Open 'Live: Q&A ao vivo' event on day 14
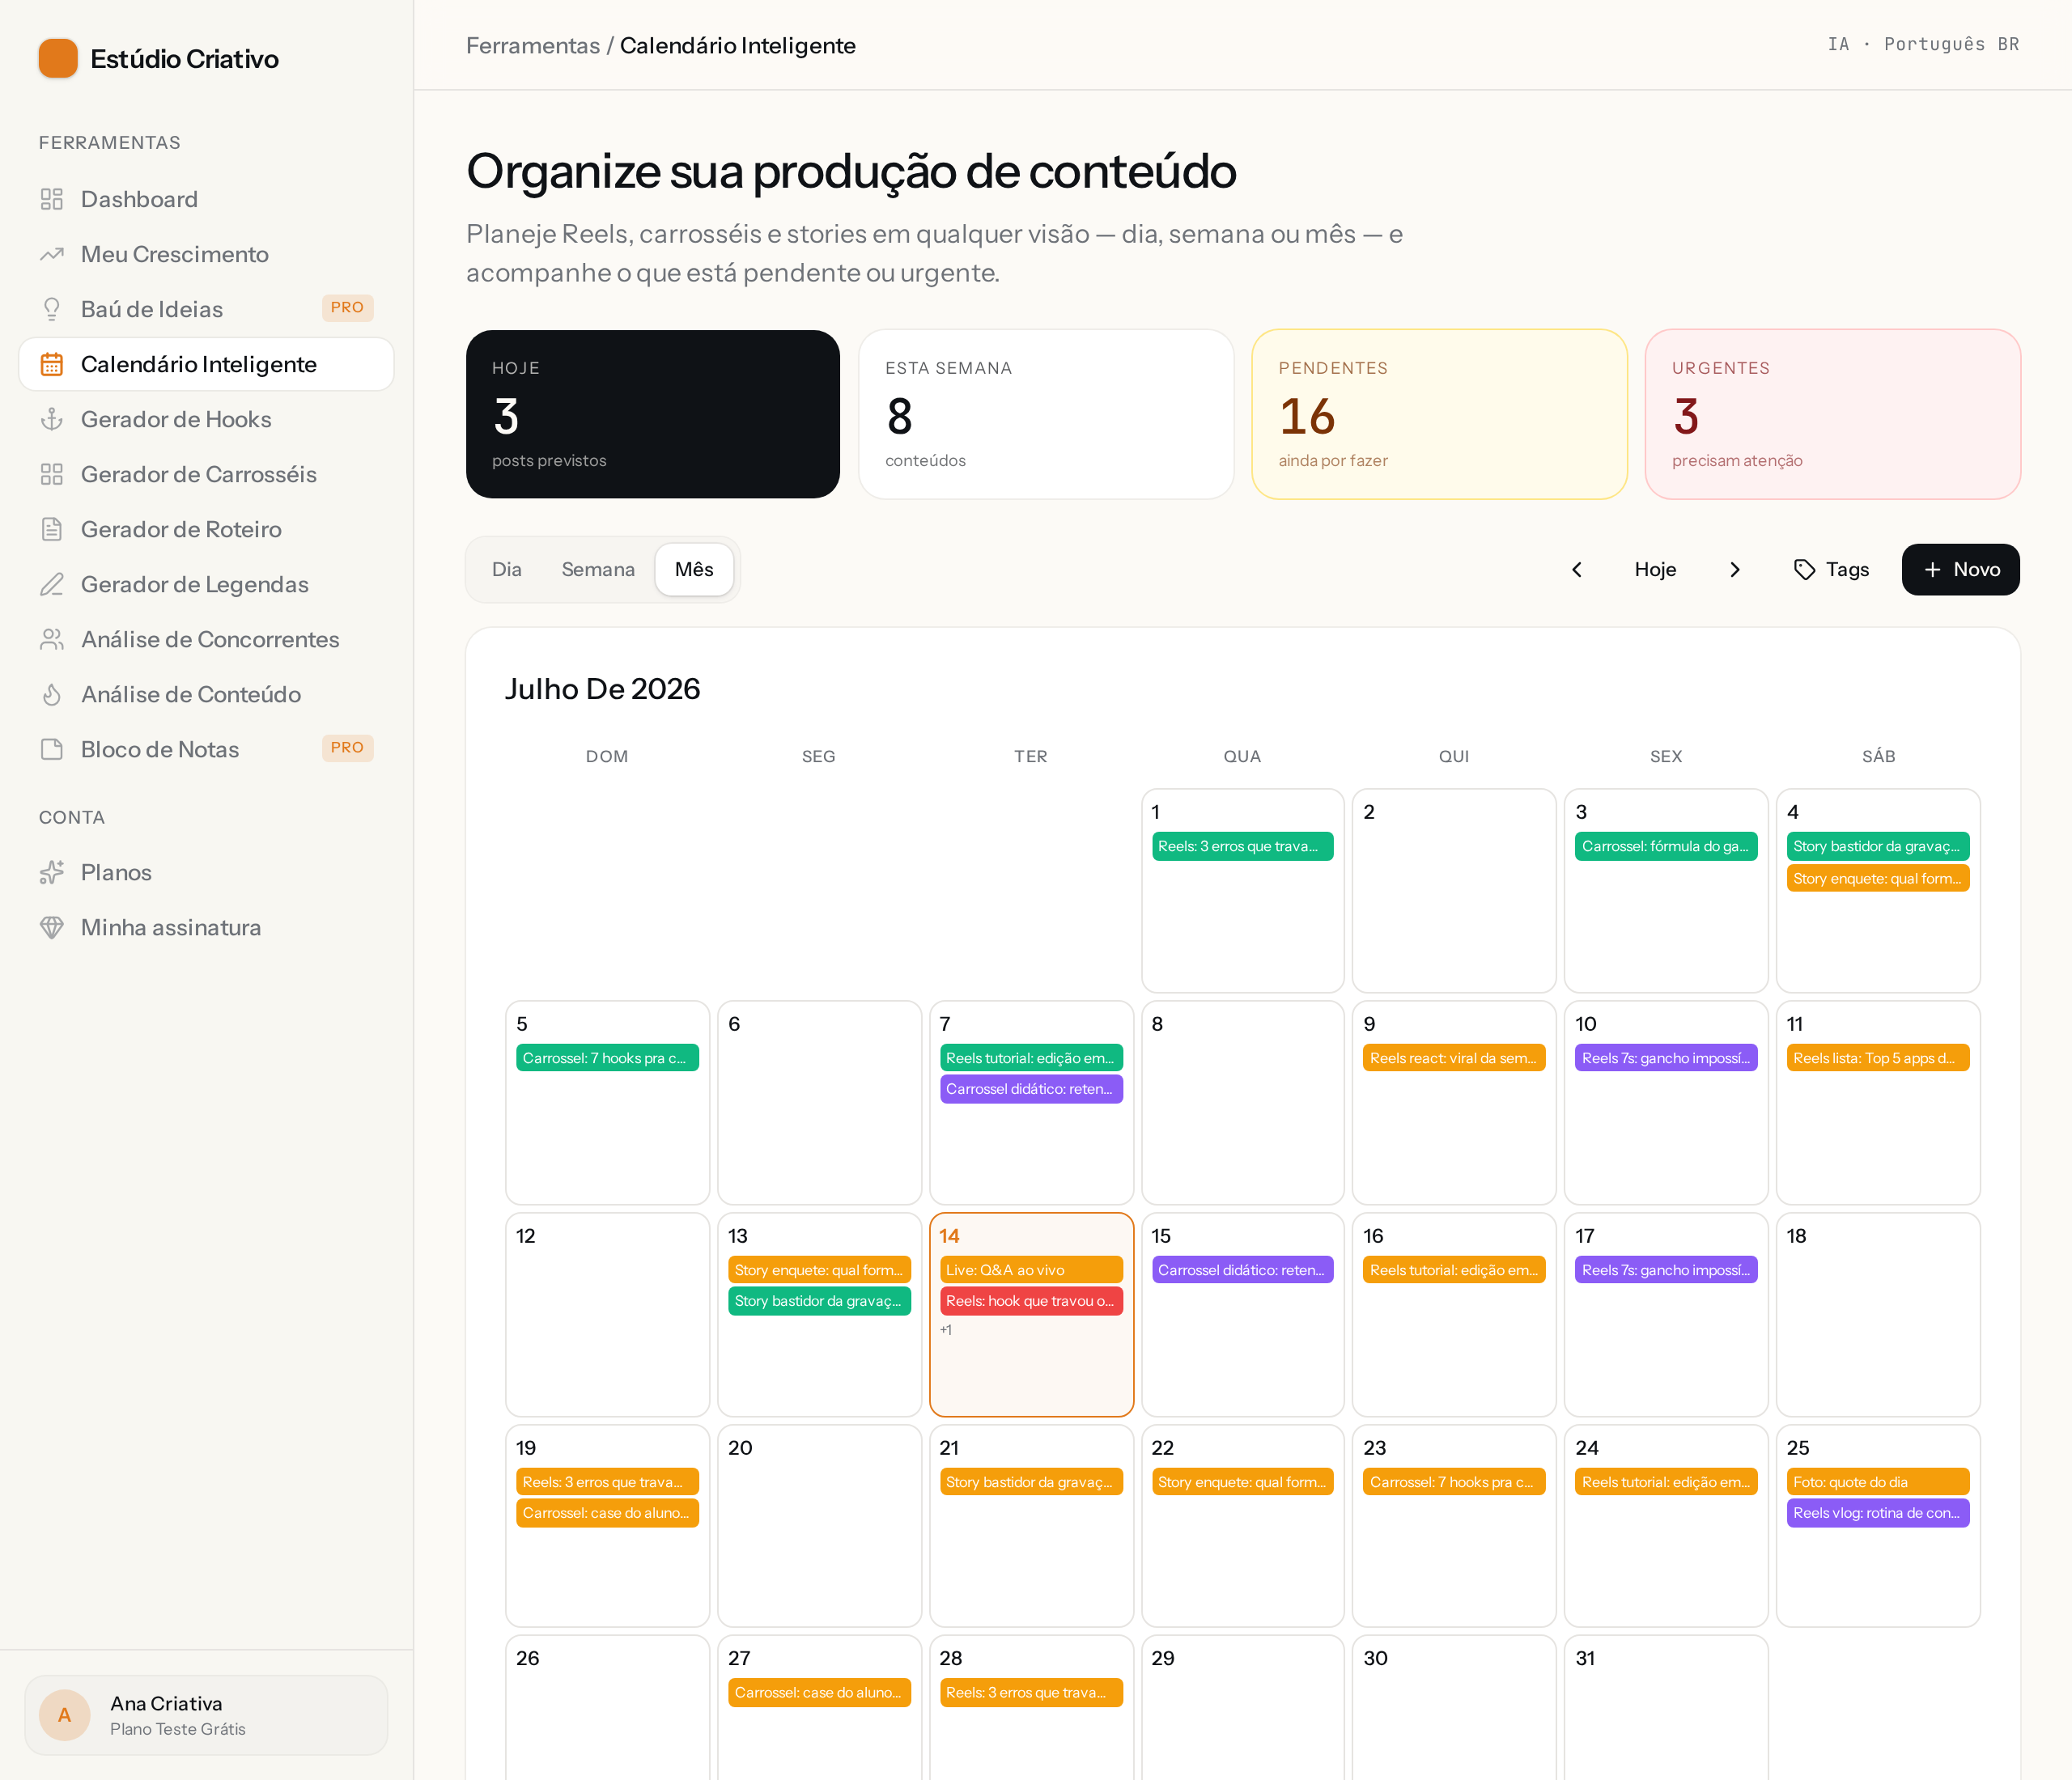 (1031, 1270)
